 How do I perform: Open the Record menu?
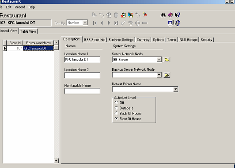pos(20,7)
